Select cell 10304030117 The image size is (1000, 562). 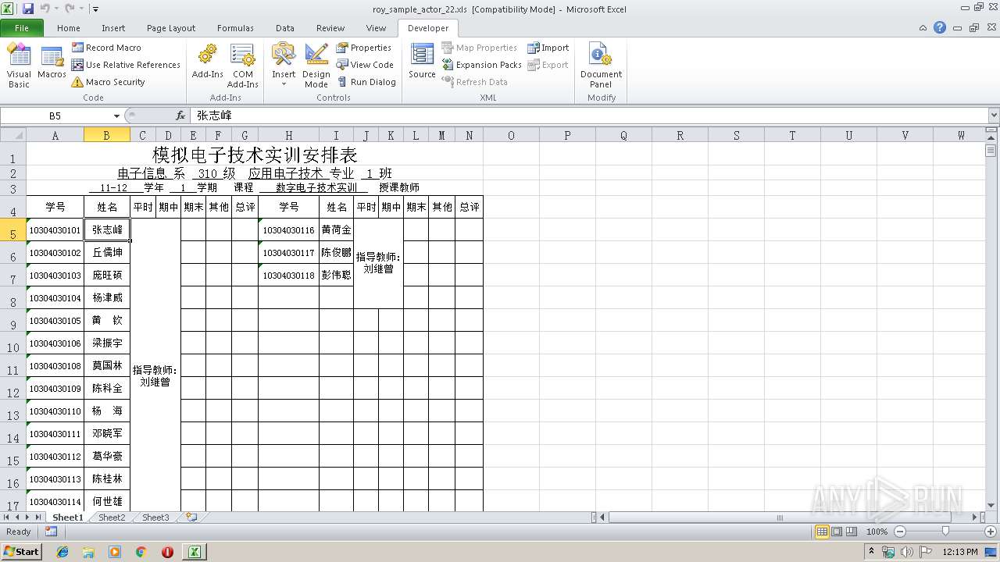point(288,253)
